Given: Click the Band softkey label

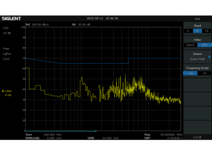Looking at the screenshot, I should pos(198,26).
